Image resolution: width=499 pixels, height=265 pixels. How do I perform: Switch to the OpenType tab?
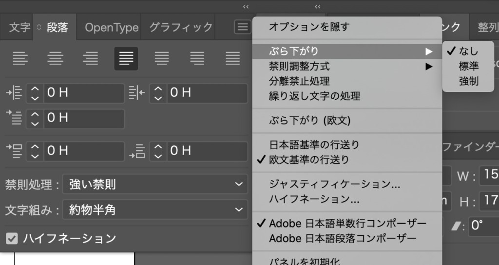[x=112, y=27]
